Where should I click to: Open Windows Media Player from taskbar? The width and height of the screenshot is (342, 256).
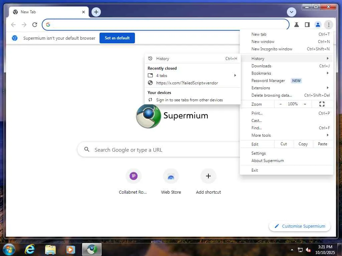71,249
